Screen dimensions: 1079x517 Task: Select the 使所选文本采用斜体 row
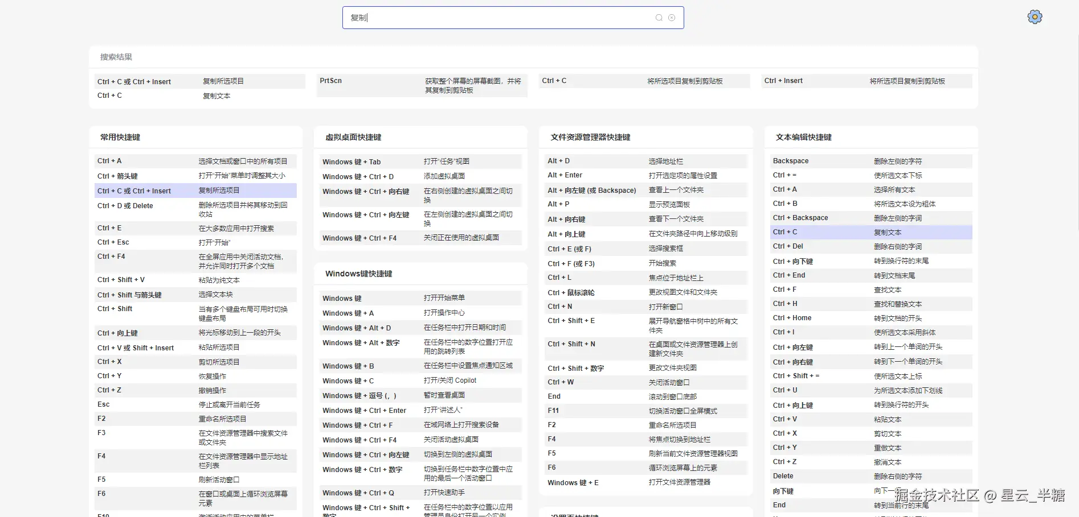pyautogui.click(x=871, y=332)
